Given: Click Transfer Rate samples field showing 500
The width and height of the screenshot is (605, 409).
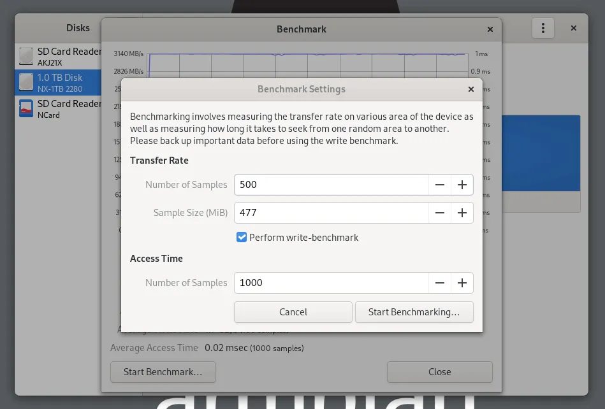Looking at the screenshot, I should click(331, 185).
